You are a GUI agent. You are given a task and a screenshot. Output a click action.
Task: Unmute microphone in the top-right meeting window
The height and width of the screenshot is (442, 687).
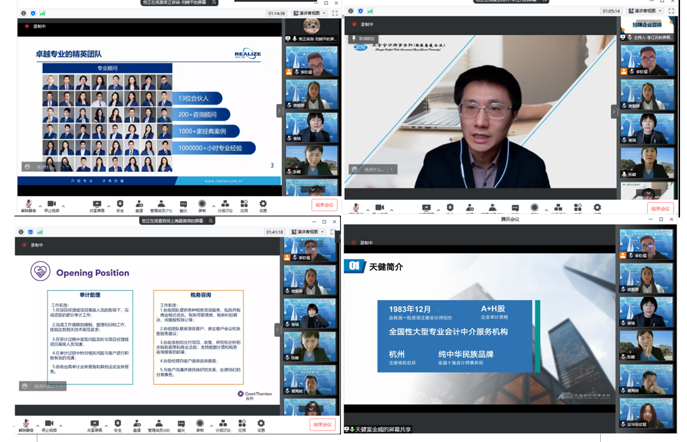[356, 208]
